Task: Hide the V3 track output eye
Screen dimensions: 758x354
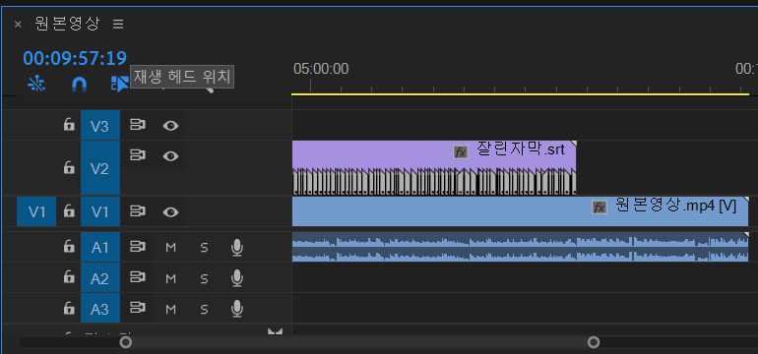Action: [170, 126]
